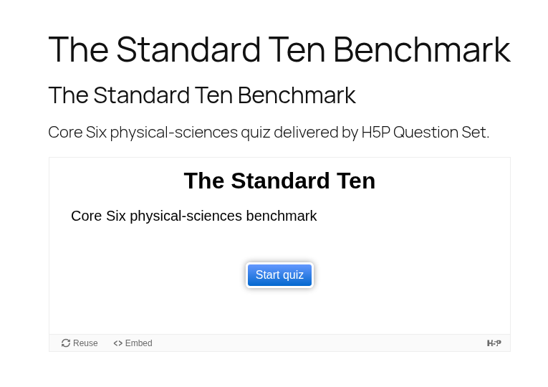The image size is (548, 387).
Task: Click the word Benchmark in the main page title
Action: coord(422,49)
